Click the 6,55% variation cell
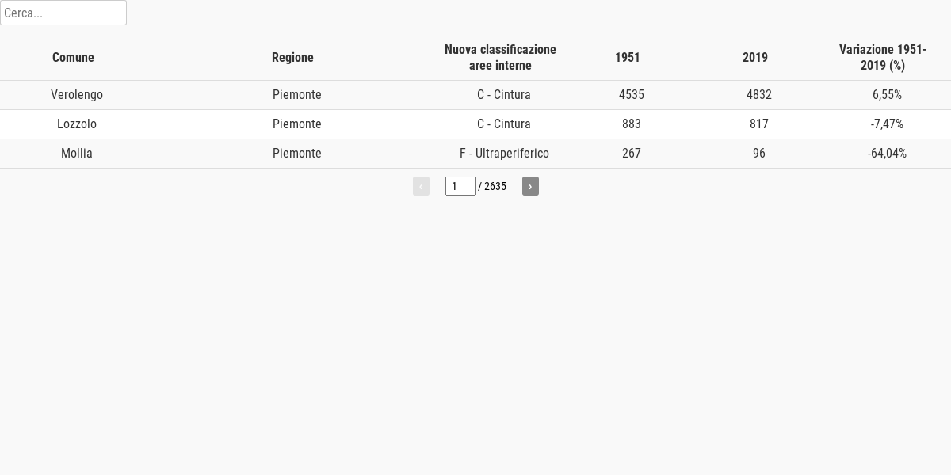This screenshot has width=951, height=475. 887,95
